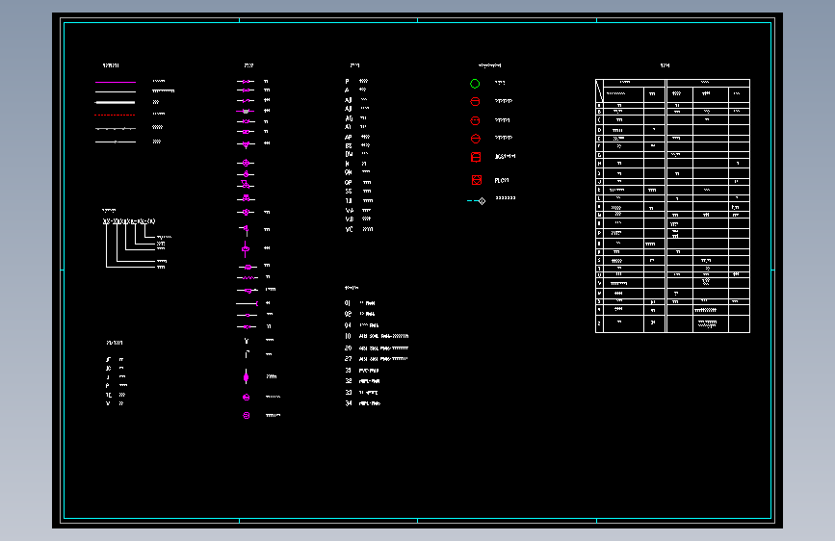This screenshot has width=835, height=541.
Task: Select the 'OP' abbreviation code
Action: (x=349, y=182)
